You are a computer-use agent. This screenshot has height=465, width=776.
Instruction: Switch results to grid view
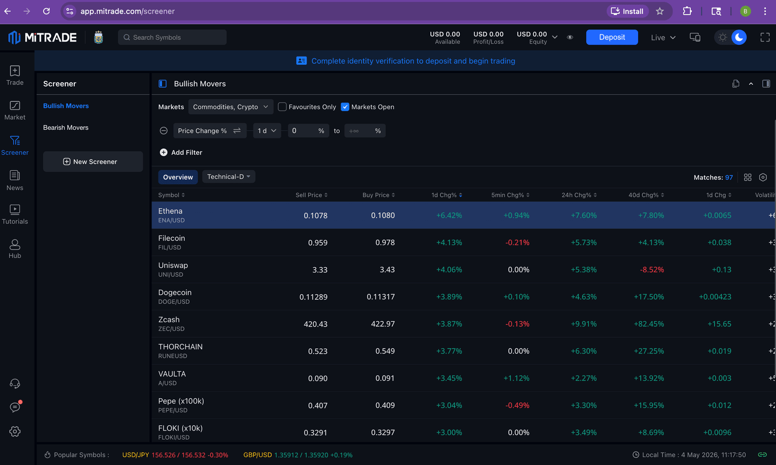[x=748, y=177]
